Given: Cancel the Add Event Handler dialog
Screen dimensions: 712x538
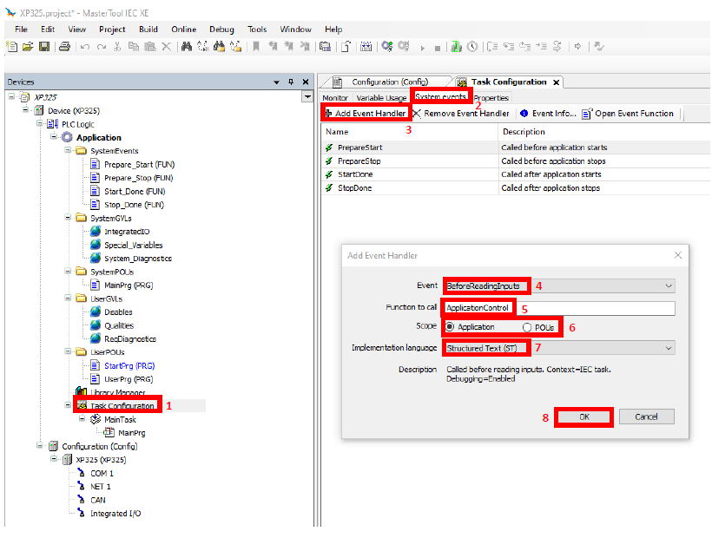Looking at the screenshot, I should coord(646,417).
